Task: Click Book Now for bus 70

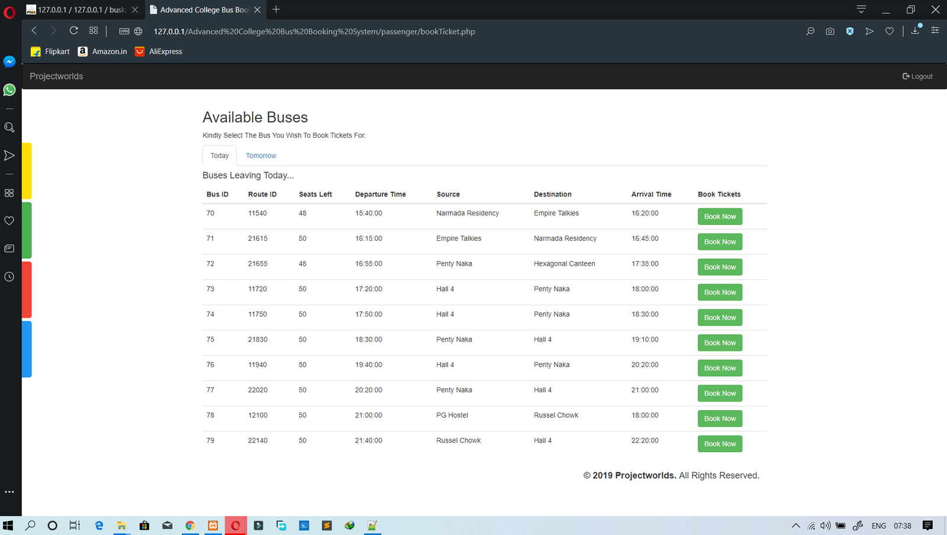Action: [720, 217]
